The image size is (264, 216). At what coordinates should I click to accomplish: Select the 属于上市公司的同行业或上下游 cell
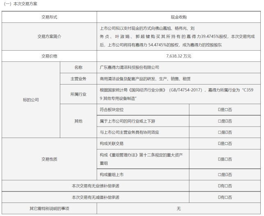(x=143, y=121)
